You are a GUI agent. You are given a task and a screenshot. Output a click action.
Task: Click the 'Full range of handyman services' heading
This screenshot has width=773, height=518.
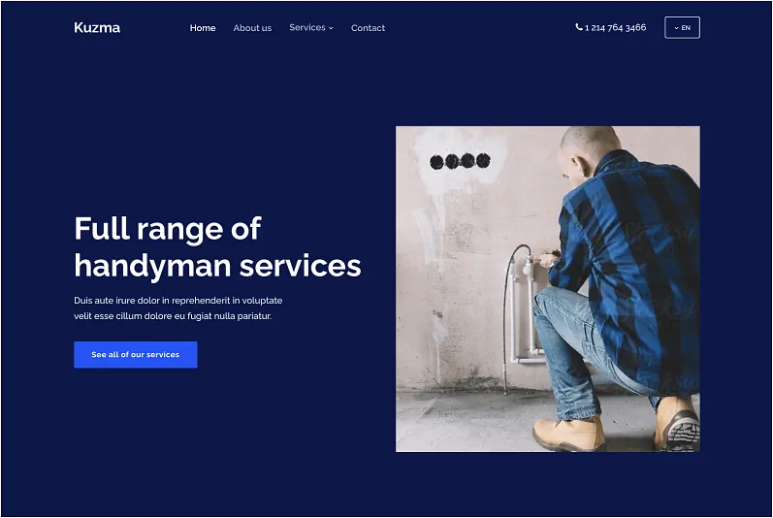tap(217, 247)
